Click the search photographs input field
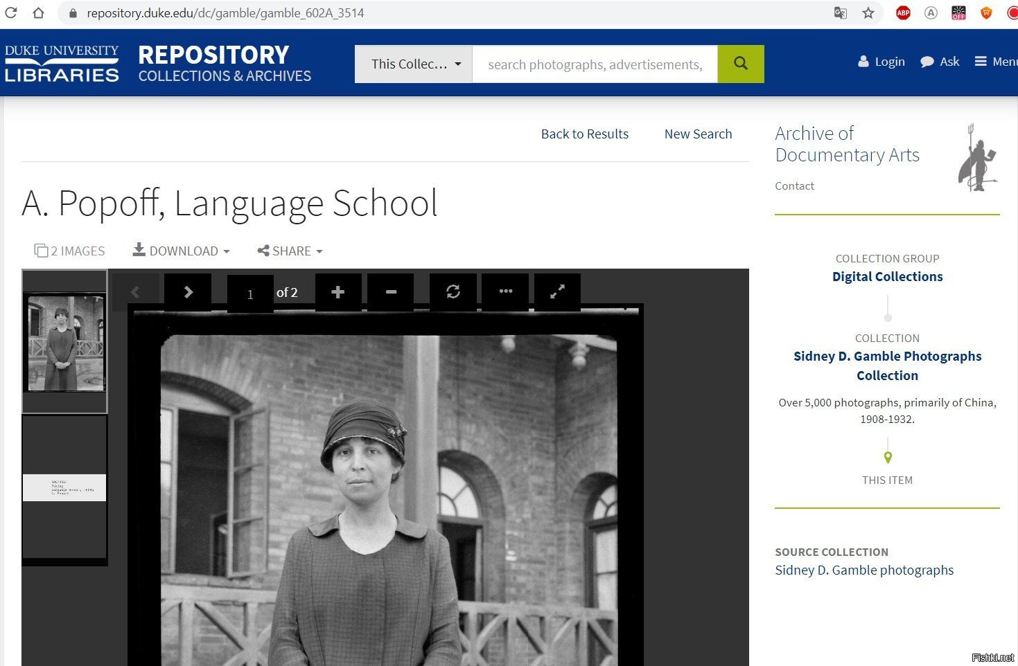Screen dimensions: 1018x666 pos(595,64)
